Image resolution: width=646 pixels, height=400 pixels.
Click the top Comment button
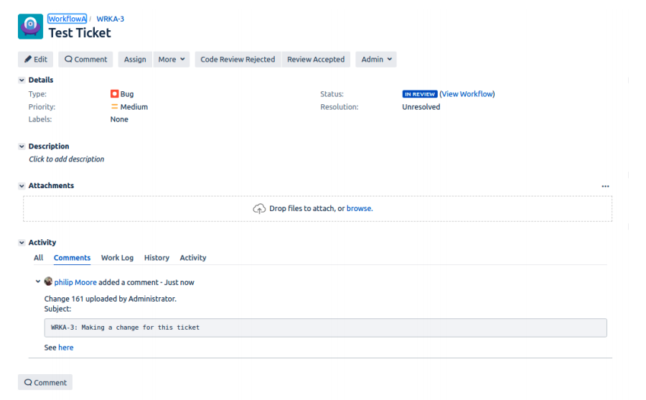(85, 60)
